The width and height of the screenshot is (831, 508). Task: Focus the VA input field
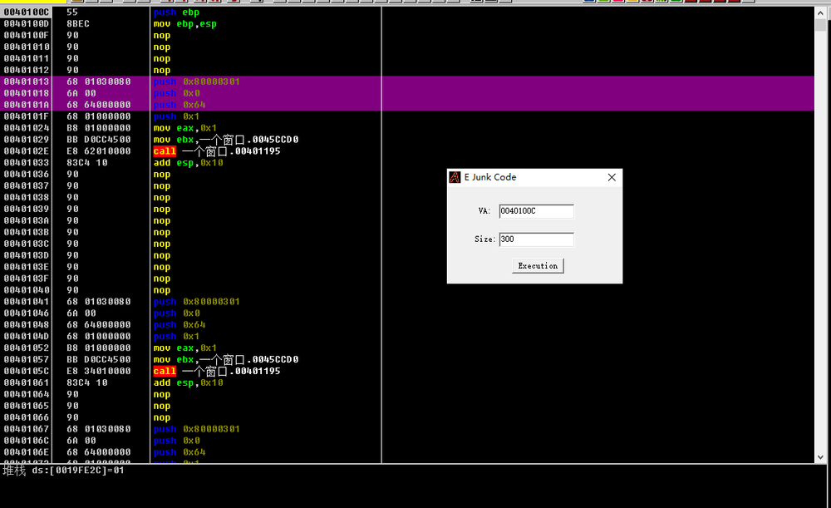536,211
